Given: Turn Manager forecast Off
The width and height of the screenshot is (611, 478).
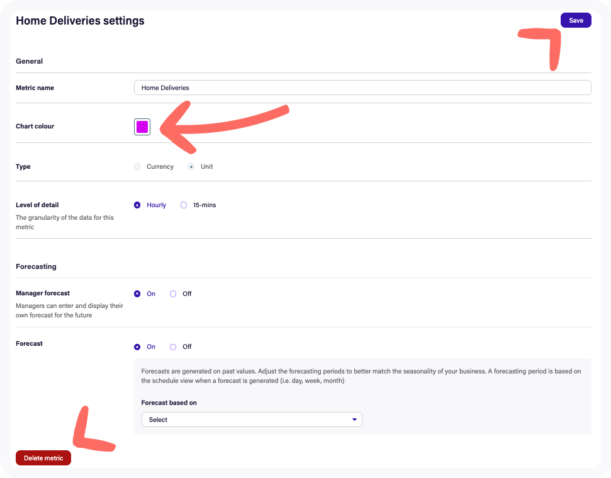Looking at the screenshot, I should click(x=173, y=294).
